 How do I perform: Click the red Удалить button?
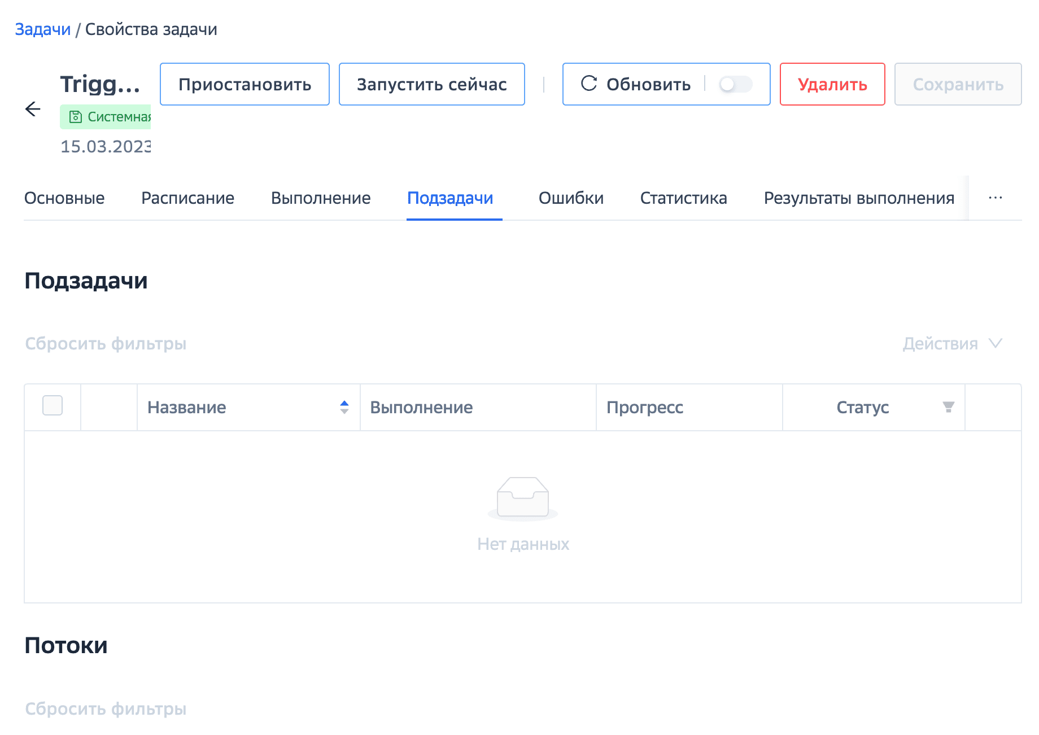(x=832, y=84)
